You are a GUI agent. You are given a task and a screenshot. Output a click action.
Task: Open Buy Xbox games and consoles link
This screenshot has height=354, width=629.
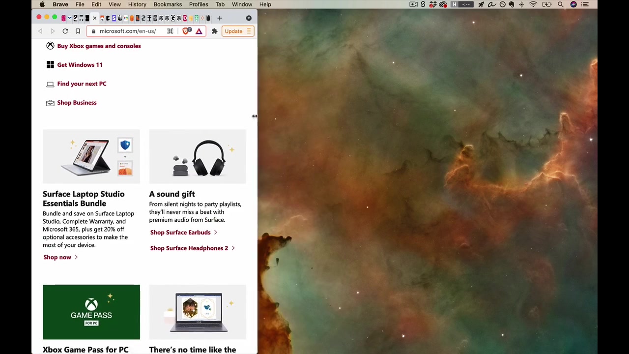coord(99,46)
